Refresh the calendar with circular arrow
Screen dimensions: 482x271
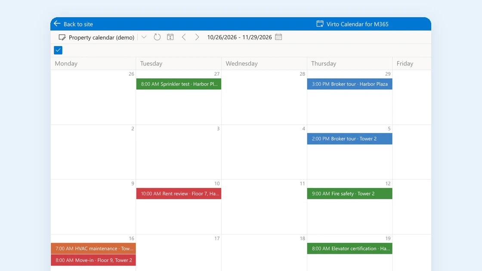pyautogui.click(x=157, y=37)
